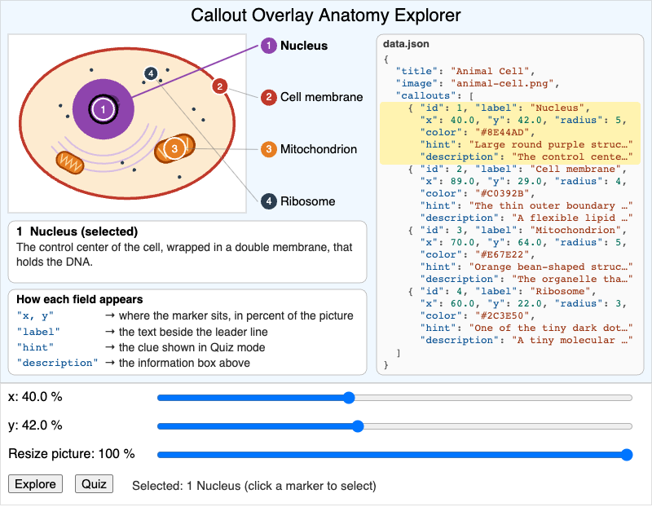This screenshot has width=652, height=507.
Task: Click the Mitochondrion callout label
Action: point(319,149)
